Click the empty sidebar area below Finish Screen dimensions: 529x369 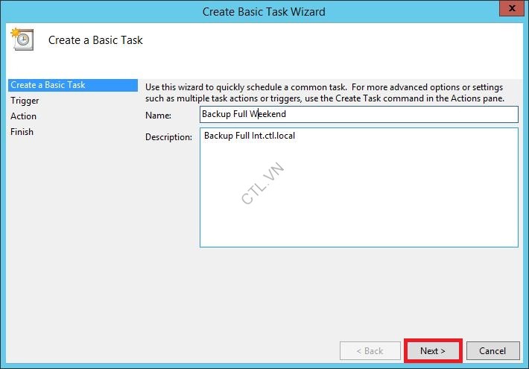[71, 239]
